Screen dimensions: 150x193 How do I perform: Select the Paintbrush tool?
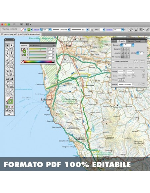7,60
